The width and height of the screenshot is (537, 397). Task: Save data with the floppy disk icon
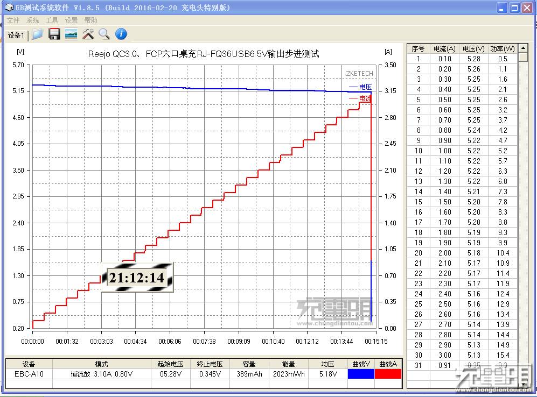(54, 34)
